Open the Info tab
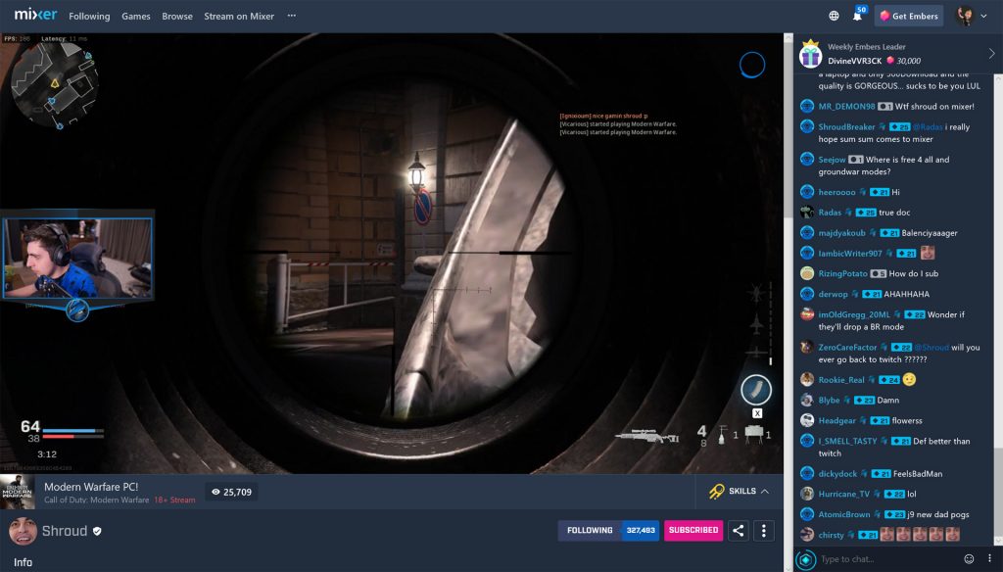This screenshot has width=1003, height=572. (x=24, y=562)
